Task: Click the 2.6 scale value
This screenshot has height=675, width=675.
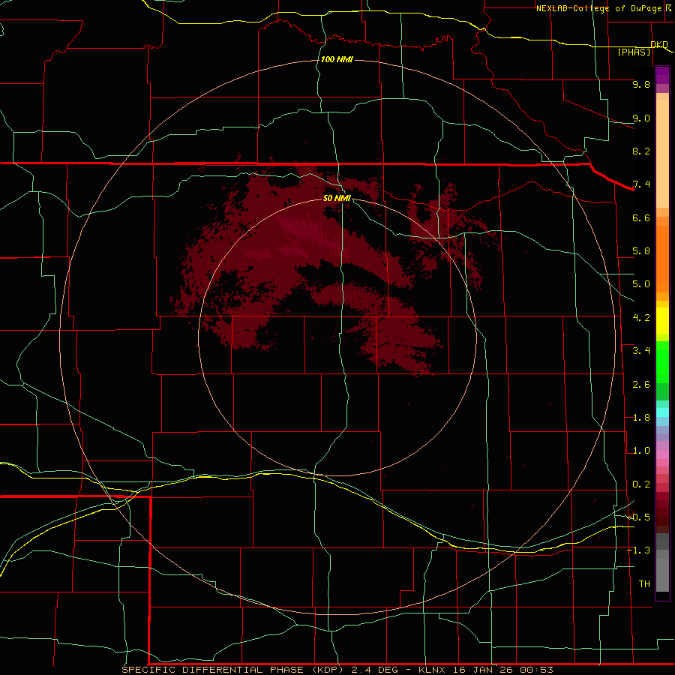Action: coord(641,385)
